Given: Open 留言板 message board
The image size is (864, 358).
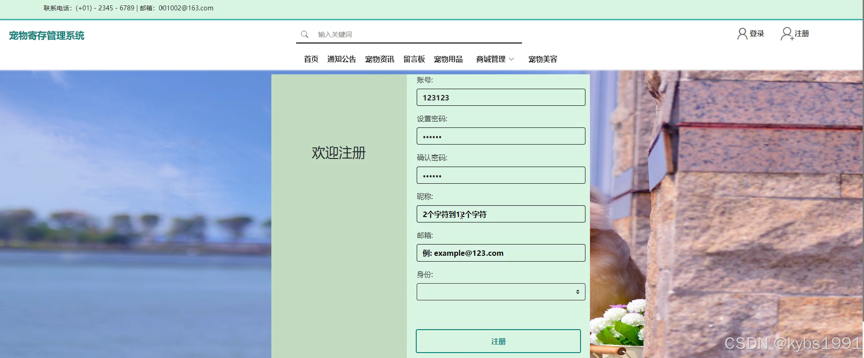Looking at the screenshot, I should [414, 59].
